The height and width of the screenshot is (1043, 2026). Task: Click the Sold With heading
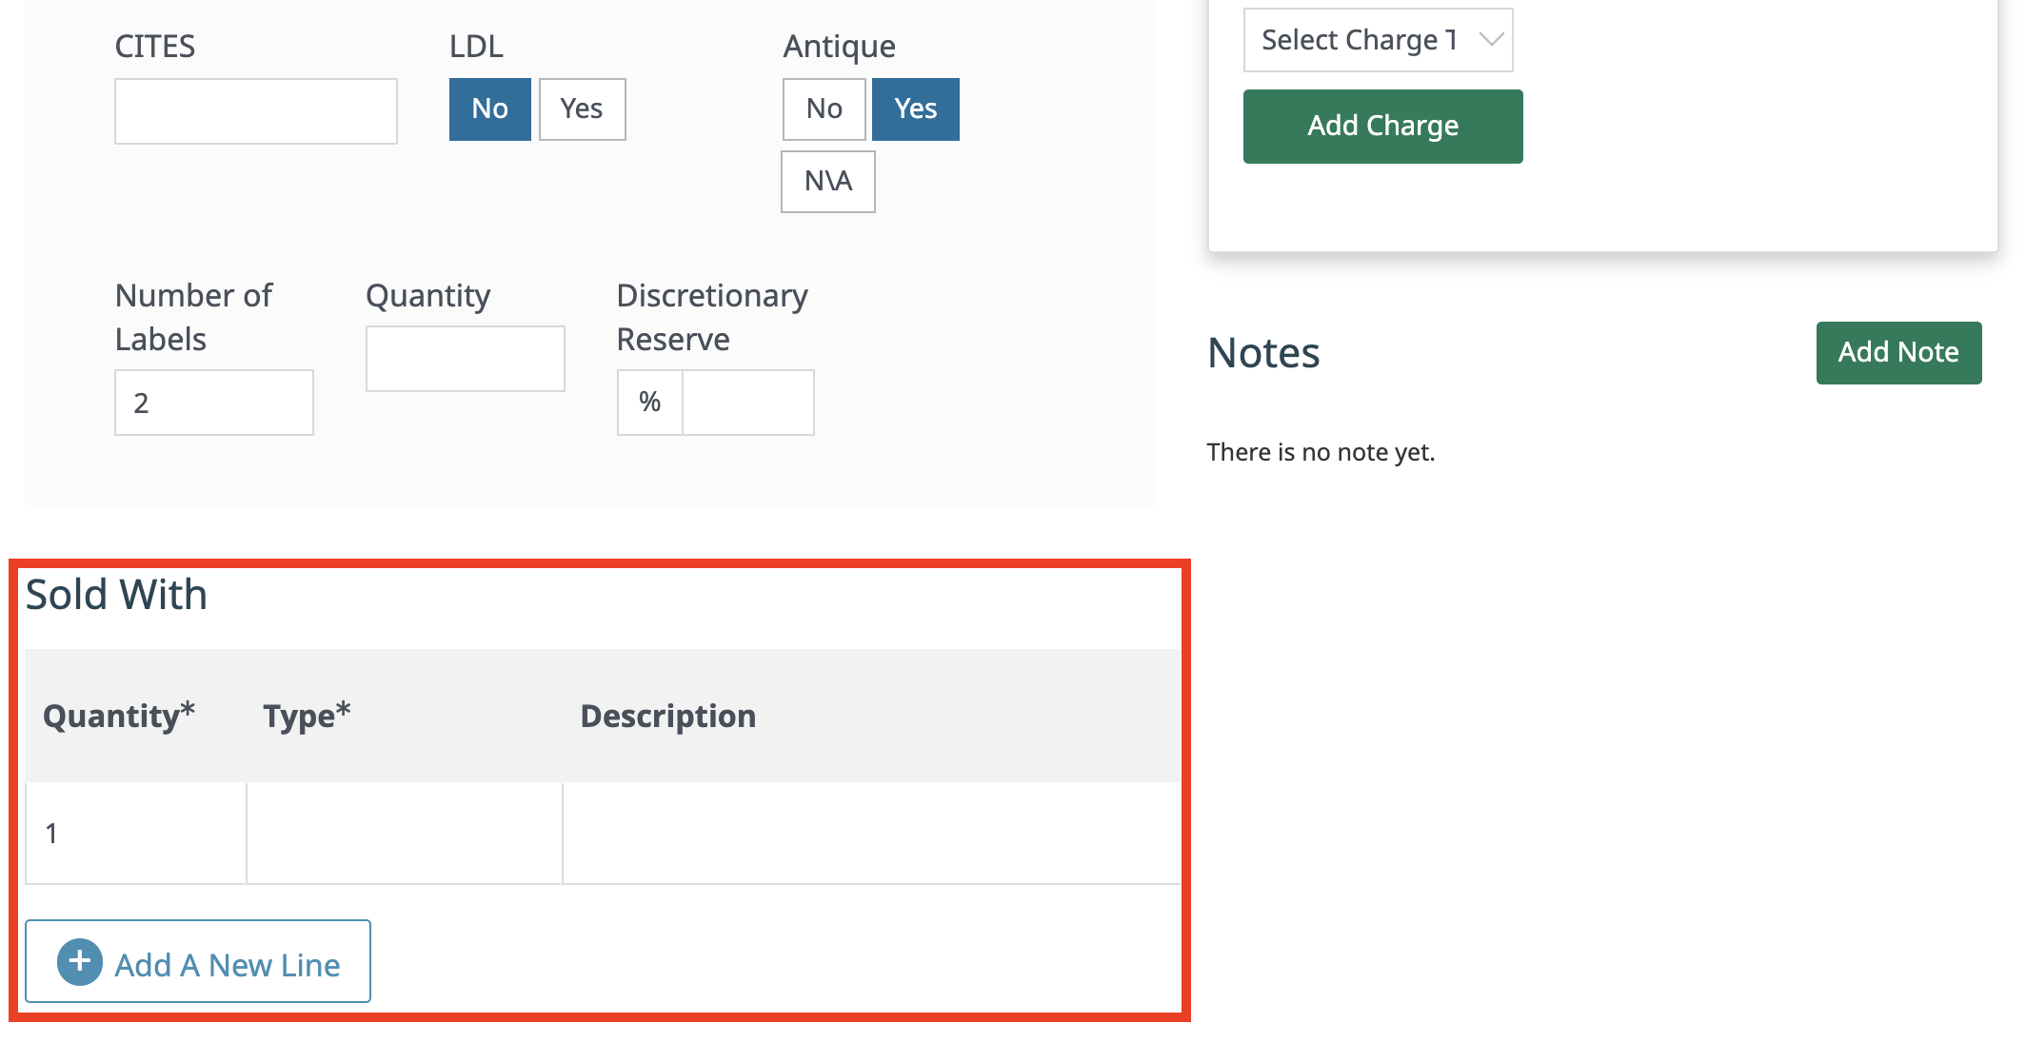pos(116,595)
